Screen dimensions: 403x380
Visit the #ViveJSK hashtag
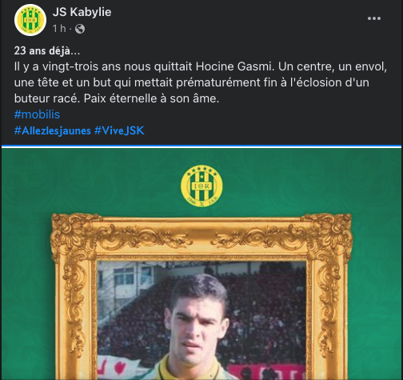pyautogui.click(x=119, y=130)
